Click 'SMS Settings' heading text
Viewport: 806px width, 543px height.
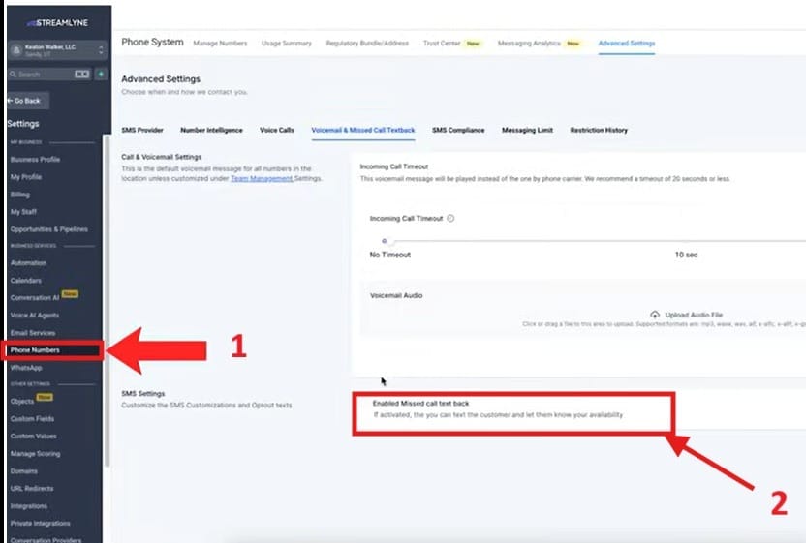point(143,394)
